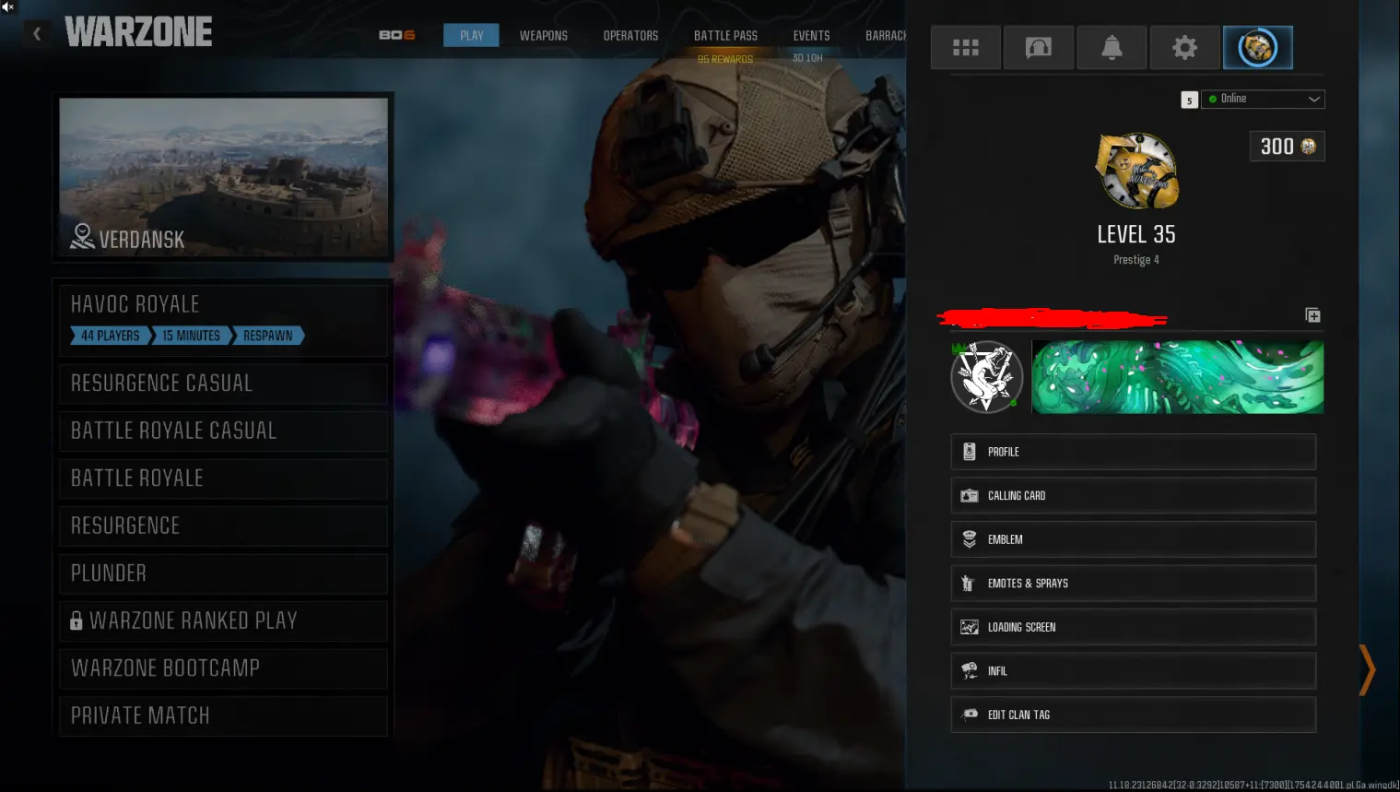Switch to the Battle Pass tab

(x=725, y=35)
